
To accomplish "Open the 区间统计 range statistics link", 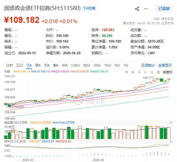I will click(x=148, y=65).
